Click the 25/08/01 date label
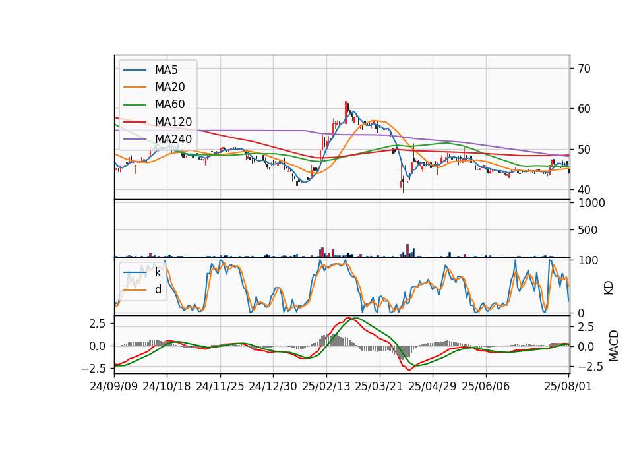This screenshot has height=455, width=633. (568, 386)
